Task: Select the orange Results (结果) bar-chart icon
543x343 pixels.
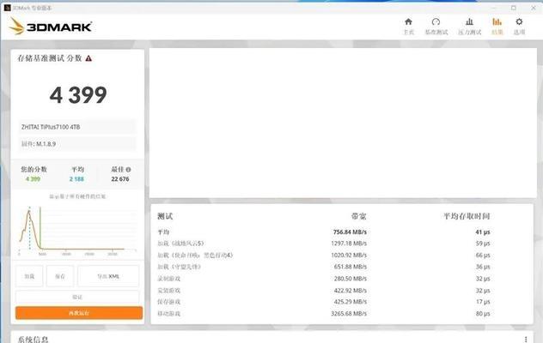Action: click(x=497, y=21)
